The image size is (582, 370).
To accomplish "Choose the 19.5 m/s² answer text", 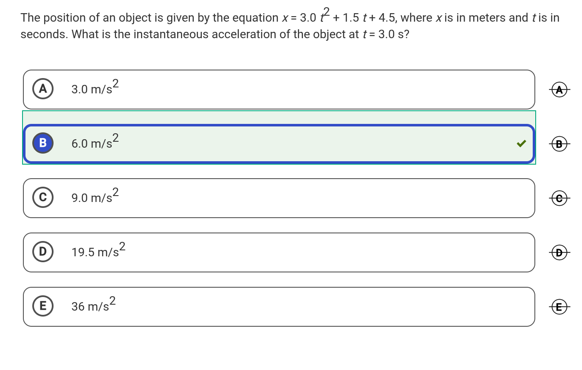I will pyautogui.click(x=98, y=251).
